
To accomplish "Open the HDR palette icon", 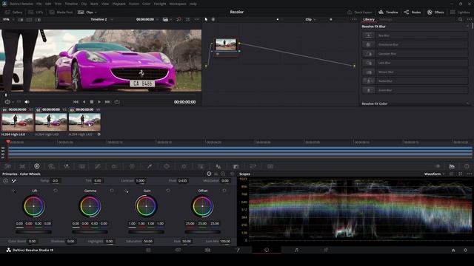I will 52,166.
